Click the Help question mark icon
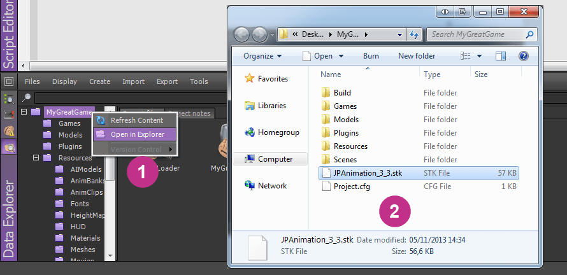The image size is (567, 275). pyautogui.click(x=524, y=56)
